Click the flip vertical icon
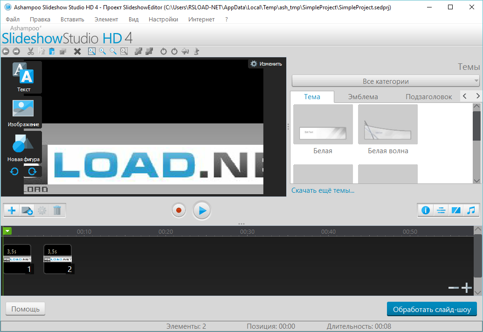This screenshot has width=483, height=332. click(x=196, y=51)
